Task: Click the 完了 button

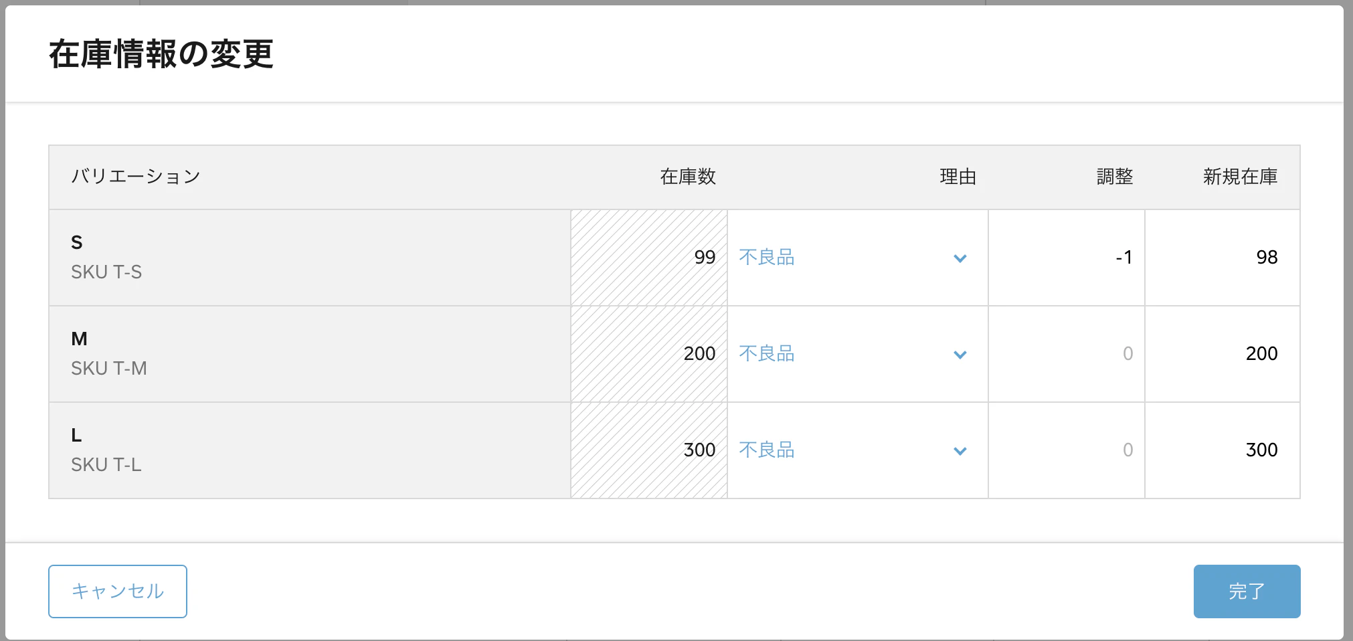Action: click(1247, 591)
